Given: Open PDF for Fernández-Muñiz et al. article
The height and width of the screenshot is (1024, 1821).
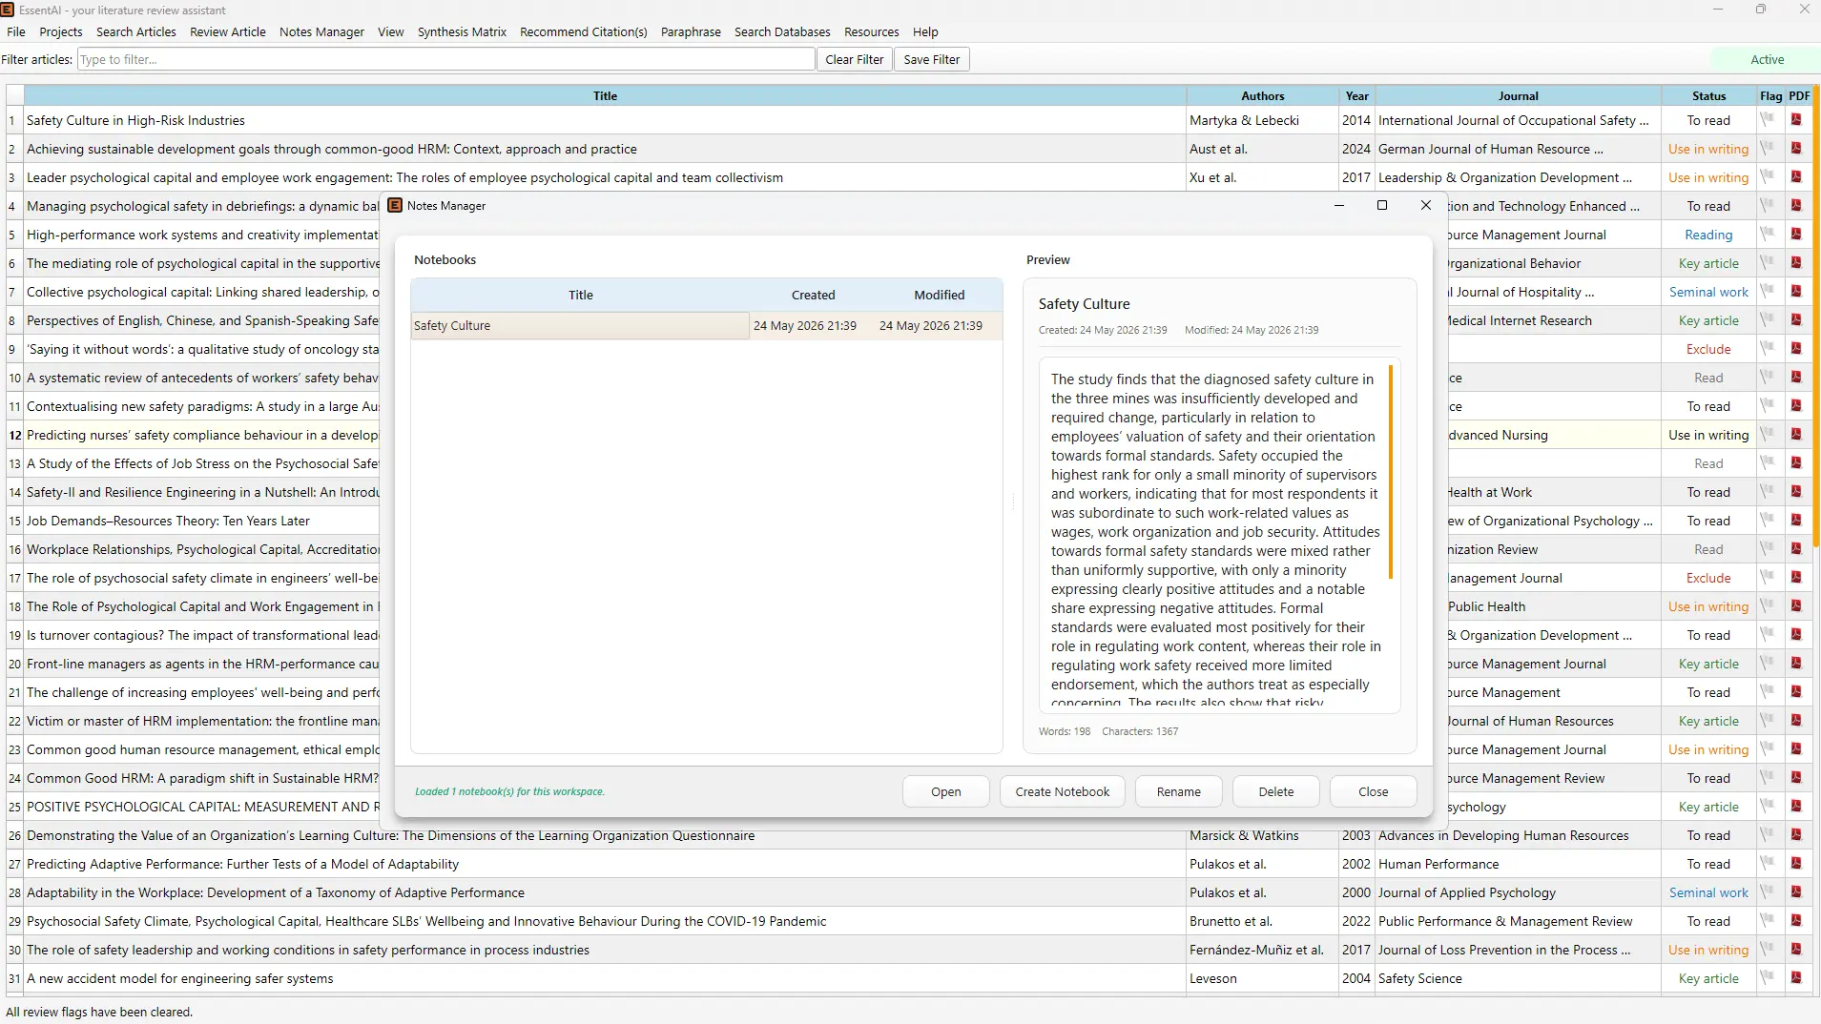Looking at the screenshot, I should (x=1796, y=950).
